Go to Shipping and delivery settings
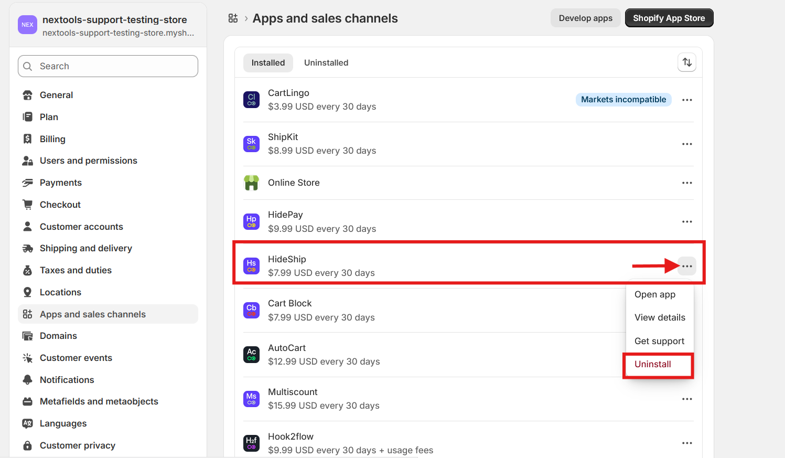The width and height of the screenshot is (785, 458). pyautogui.click(x=86, y=248)
